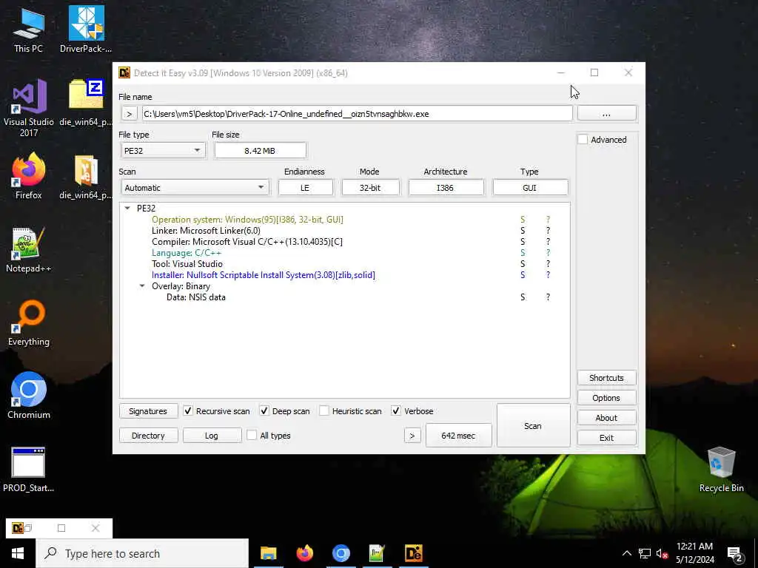758x568 pixels.
Task: Collapse Overlay: Binary tree node
Action: [142, 286]
